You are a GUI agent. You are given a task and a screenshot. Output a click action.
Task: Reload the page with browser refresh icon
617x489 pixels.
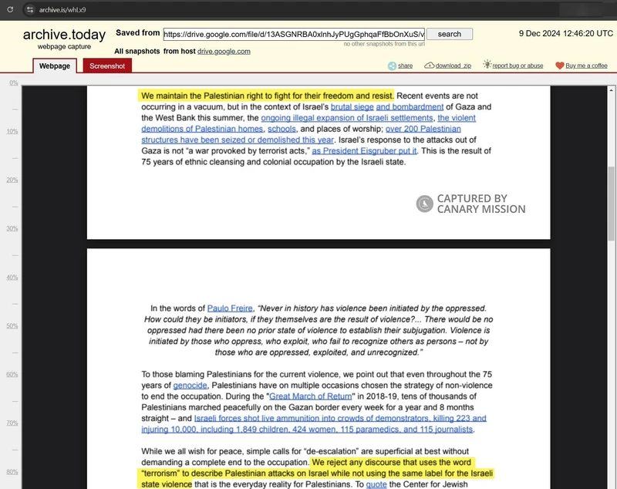click(x=10, y=9)
